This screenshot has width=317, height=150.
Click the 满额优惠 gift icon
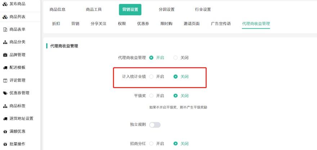point(5,131)
